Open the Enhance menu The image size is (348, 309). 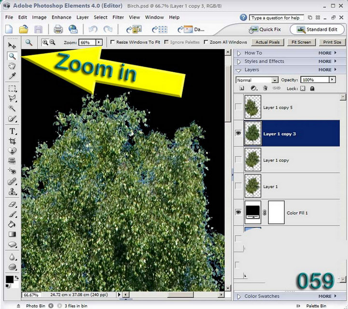click(61, 17)
